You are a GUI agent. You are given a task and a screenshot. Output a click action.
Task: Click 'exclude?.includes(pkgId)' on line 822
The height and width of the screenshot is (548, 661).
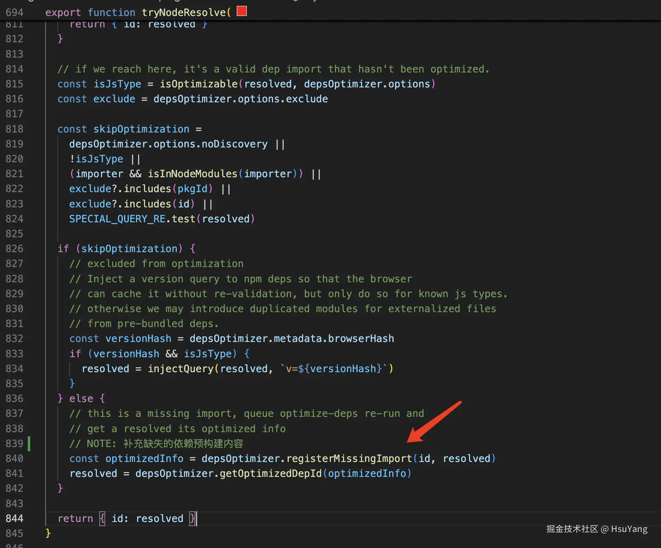point(141,189)
